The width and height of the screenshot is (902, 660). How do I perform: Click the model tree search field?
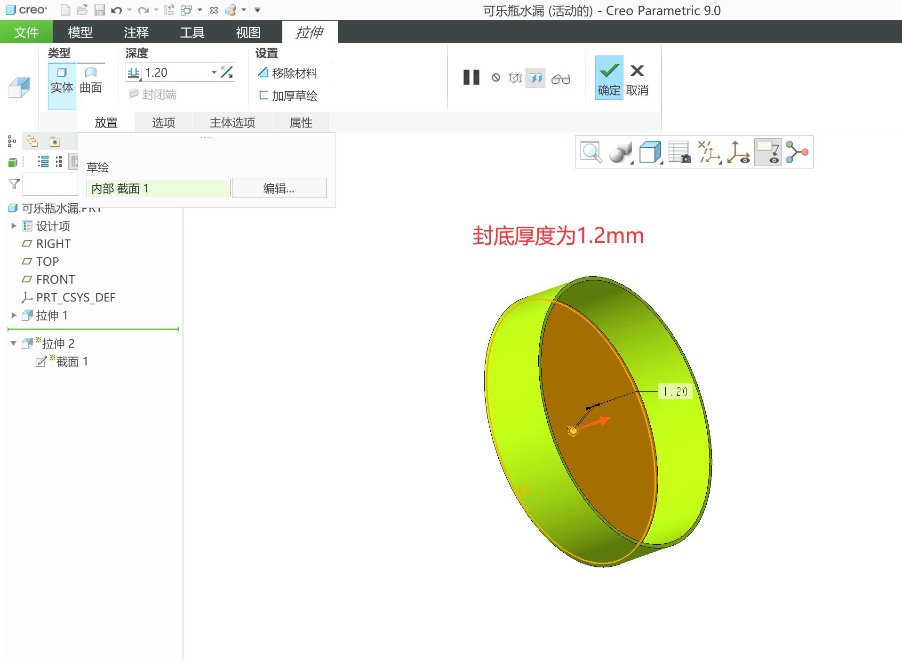point(50,184)
